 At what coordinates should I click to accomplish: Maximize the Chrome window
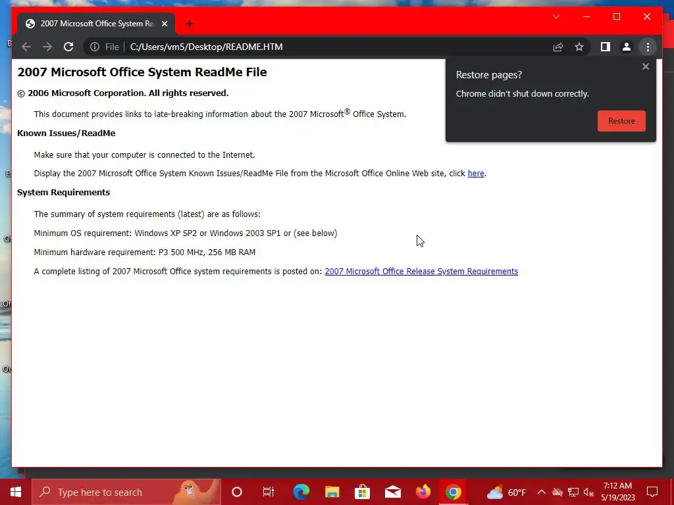[616, 16]
